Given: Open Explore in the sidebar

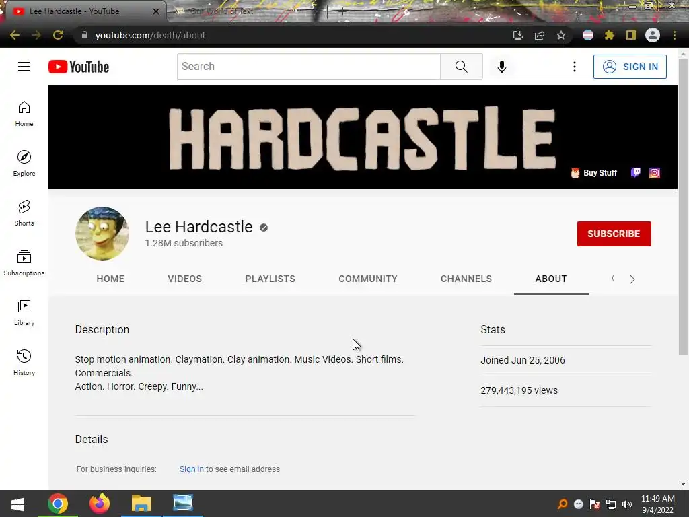Looking at the screenshot, I should (x=24, y=164).
